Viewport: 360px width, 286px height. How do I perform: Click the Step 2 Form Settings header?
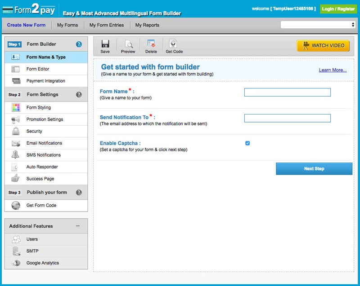(46, 95)
